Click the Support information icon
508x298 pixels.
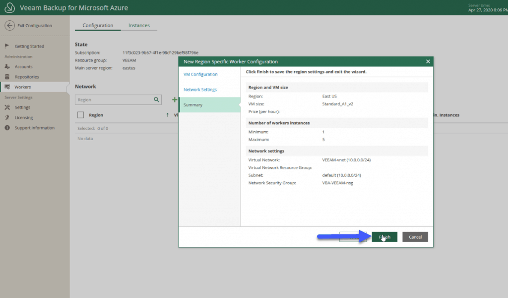click(x=7, y=128)
